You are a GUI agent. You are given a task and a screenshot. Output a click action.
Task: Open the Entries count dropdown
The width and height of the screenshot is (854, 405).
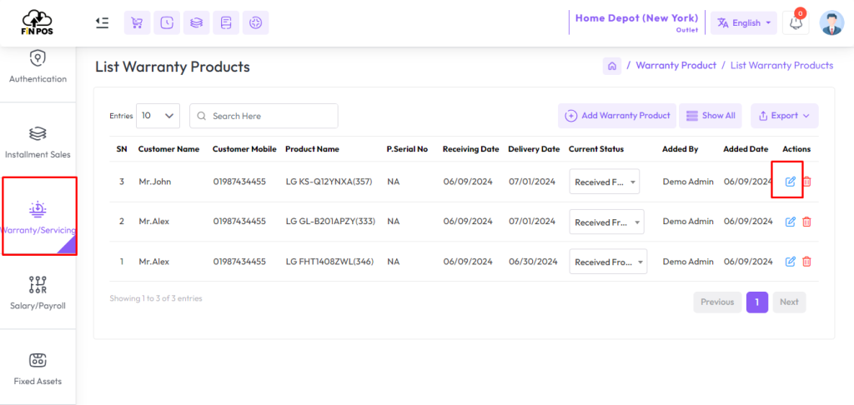pos(158,116)
